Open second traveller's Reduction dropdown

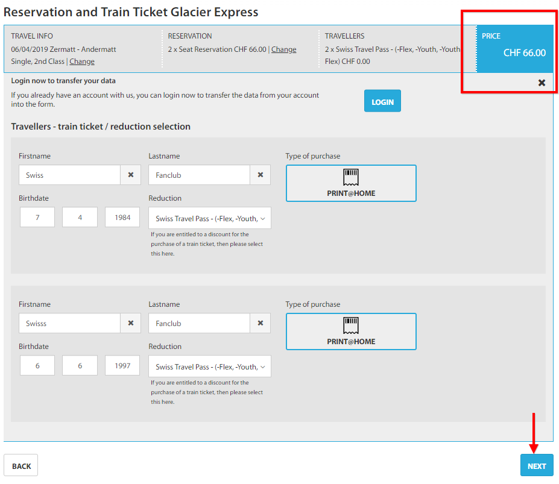coord(210,366)
